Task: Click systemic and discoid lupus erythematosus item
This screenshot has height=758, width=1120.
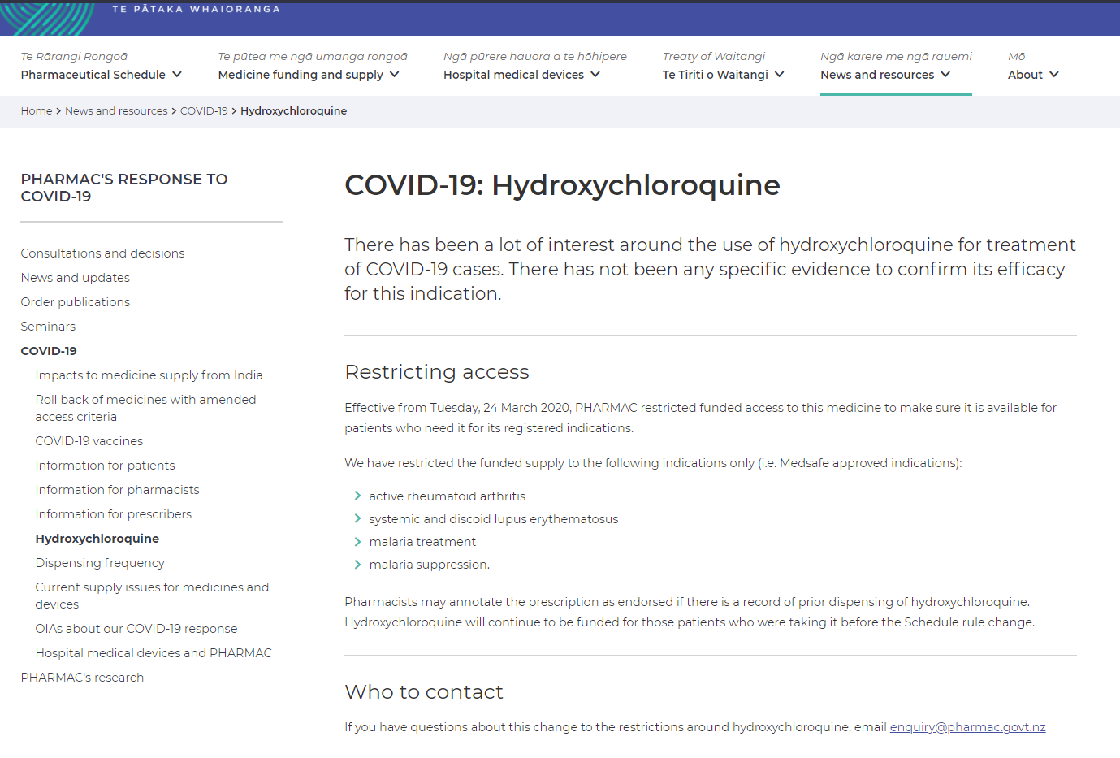Action: 494,519
